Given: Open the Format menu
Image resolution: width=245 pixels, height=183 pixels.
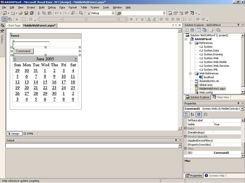Looking at the screenshot, I should (73, 7).
